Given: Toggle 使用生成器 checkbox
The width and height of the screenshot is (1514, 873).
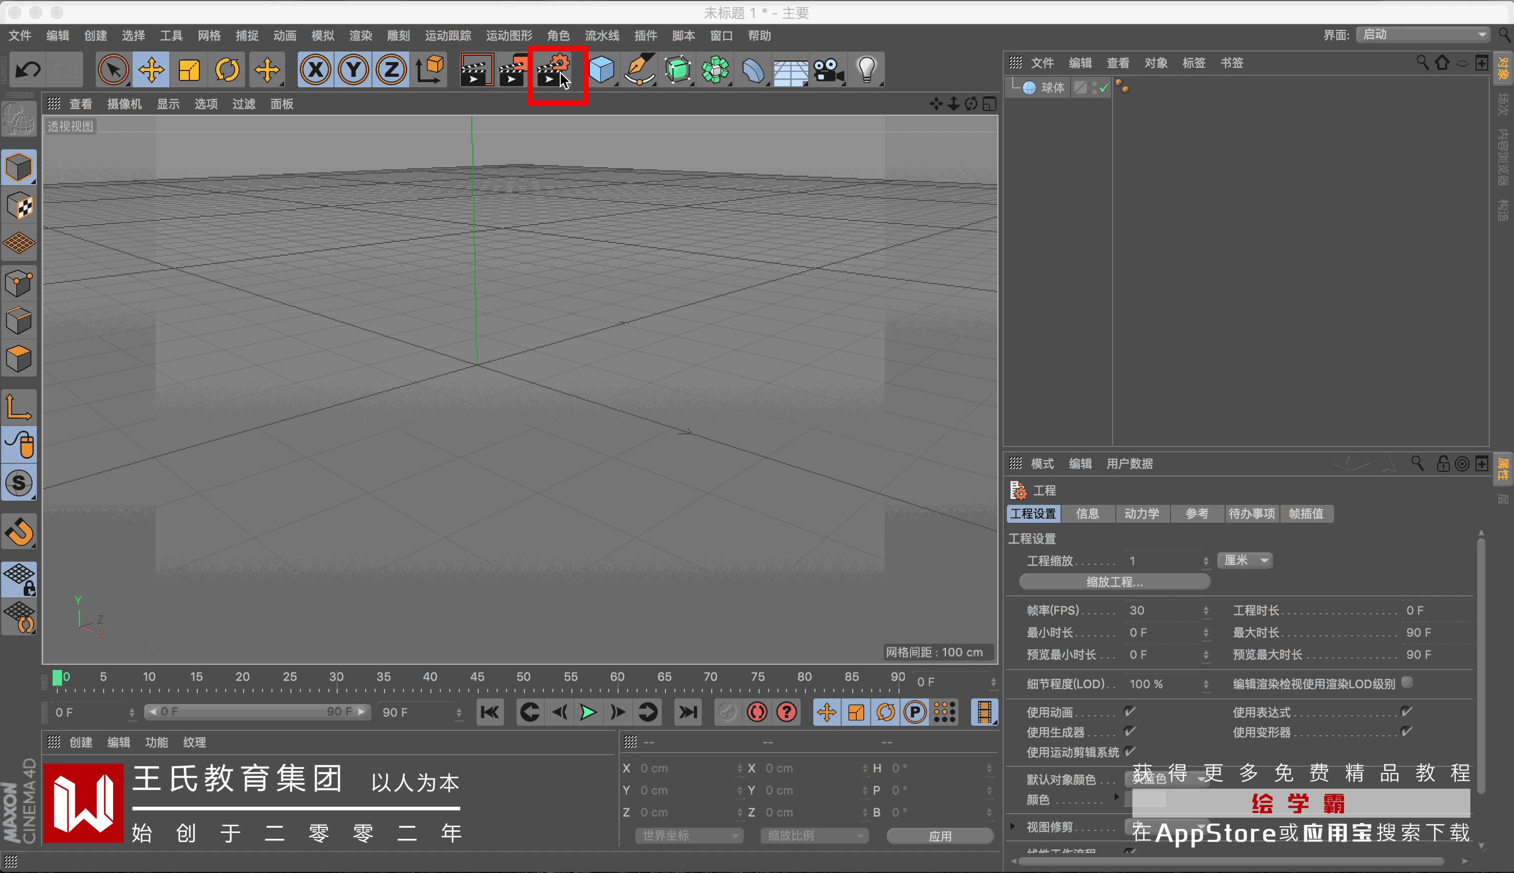Looking at the screenshot, I should click(x=1129, y=732).
